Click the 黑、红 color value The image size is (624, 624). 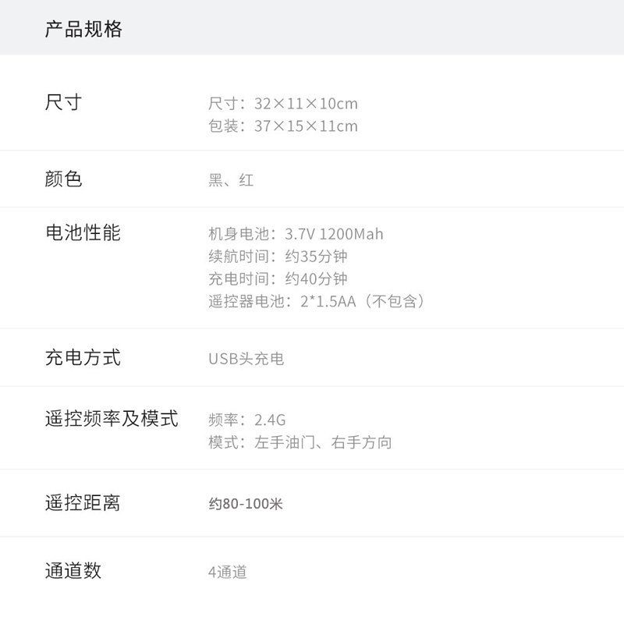point(231,181)
